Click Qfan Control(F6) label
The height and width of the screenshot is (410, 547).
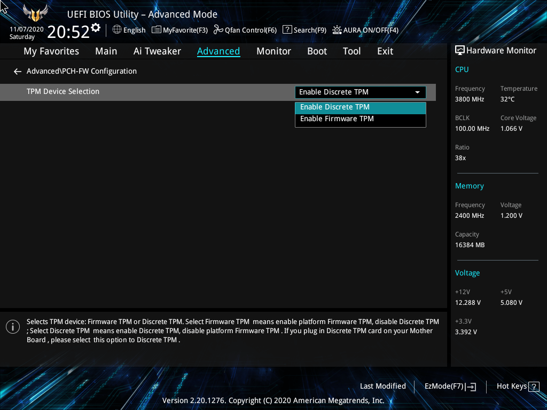point(251,30)
